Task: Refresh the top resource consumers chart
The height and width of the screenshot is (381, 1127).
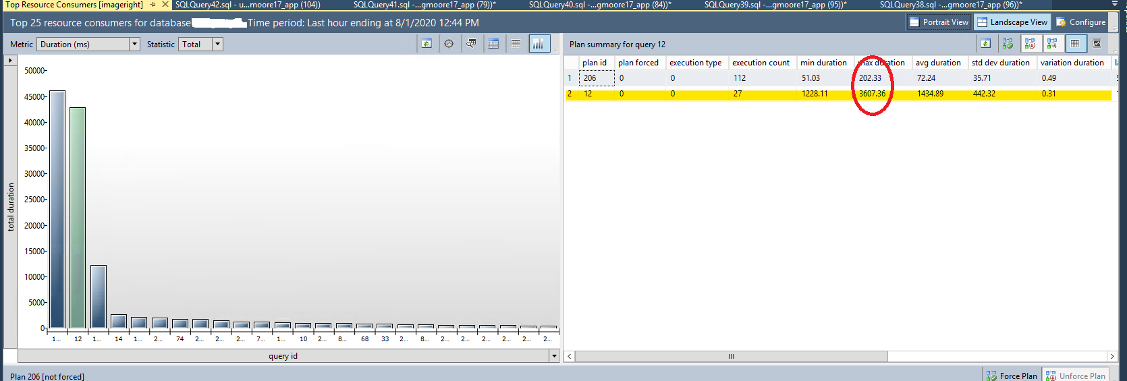Action: point(427,44)
